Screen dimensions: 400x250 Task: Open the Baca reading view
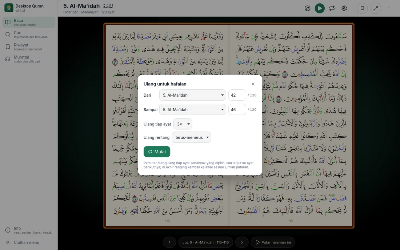pyautogui.click(x=29, y=22)
